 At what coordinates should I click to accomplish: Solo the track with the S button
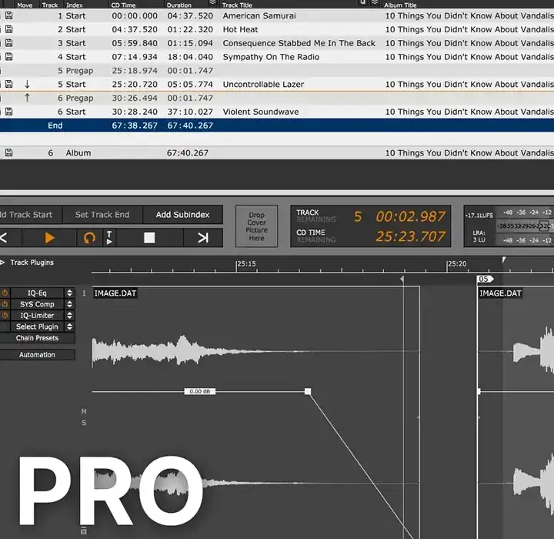click(84, 423)
